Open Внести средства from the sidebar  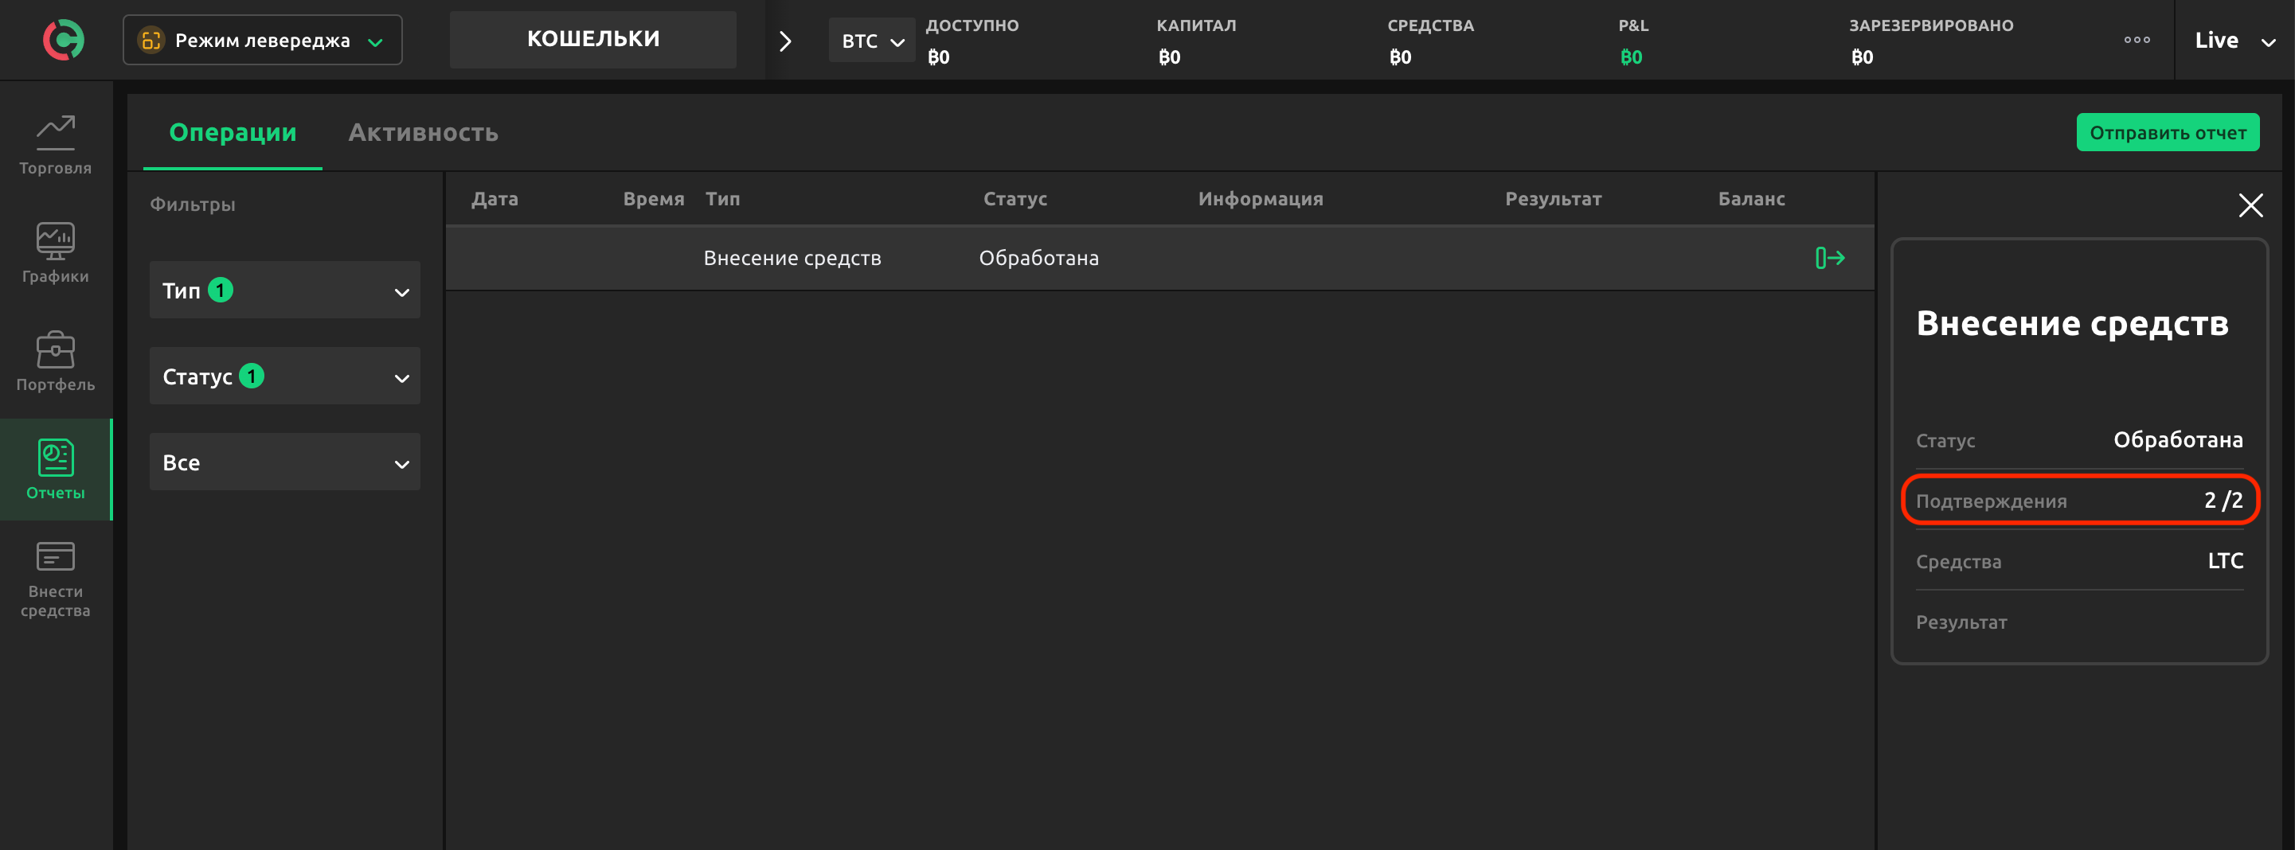[55, 579]
